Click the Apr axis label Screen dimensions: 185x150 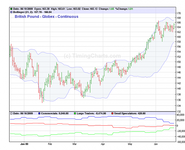[x=103, y=144]
